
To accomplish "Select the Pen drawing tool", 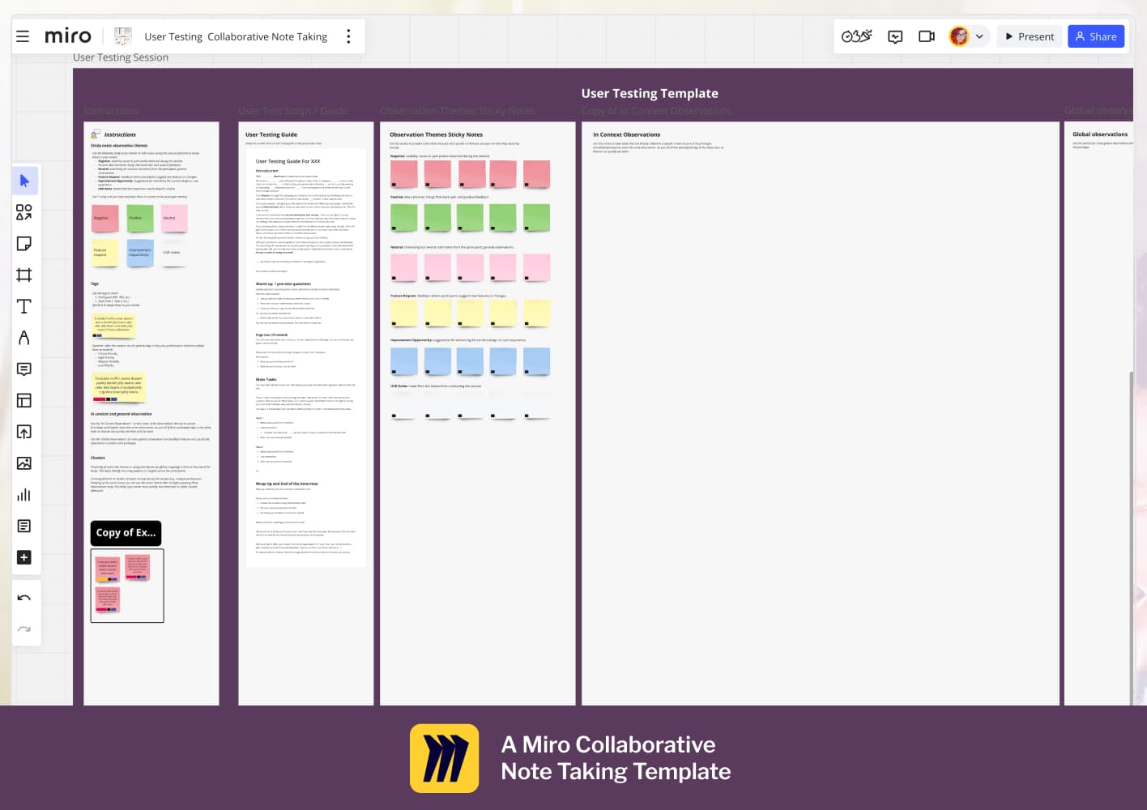I will click(x=24, y=338).
